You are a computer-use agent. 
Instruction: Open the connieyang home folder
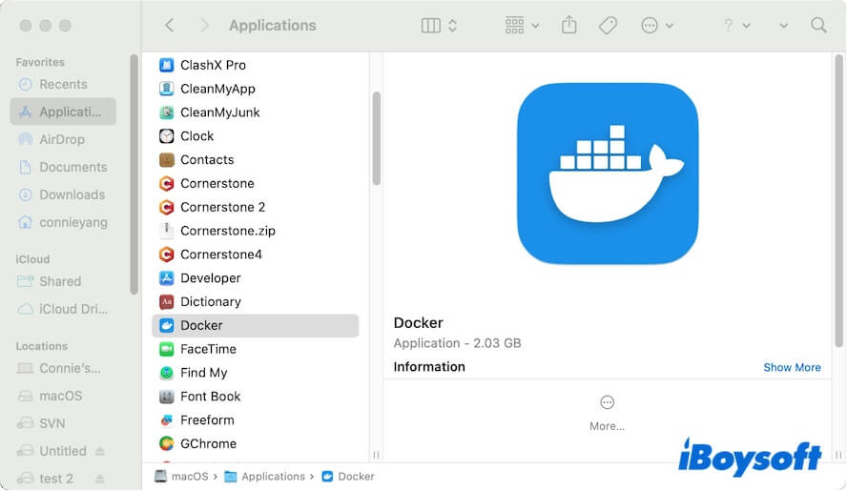coord(63,222)
